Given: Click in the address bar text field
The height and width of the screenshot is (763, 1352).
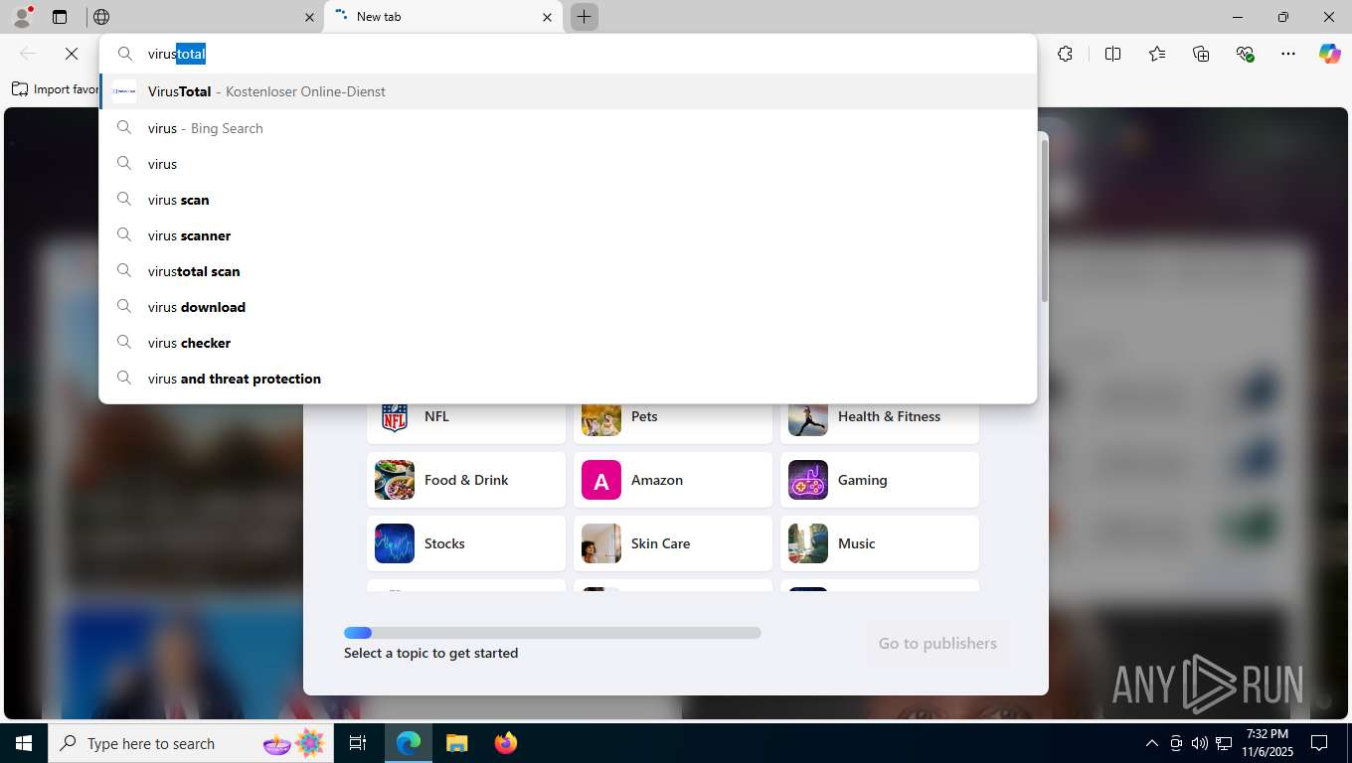Looking at the screenshot, I should coord(568,54).
